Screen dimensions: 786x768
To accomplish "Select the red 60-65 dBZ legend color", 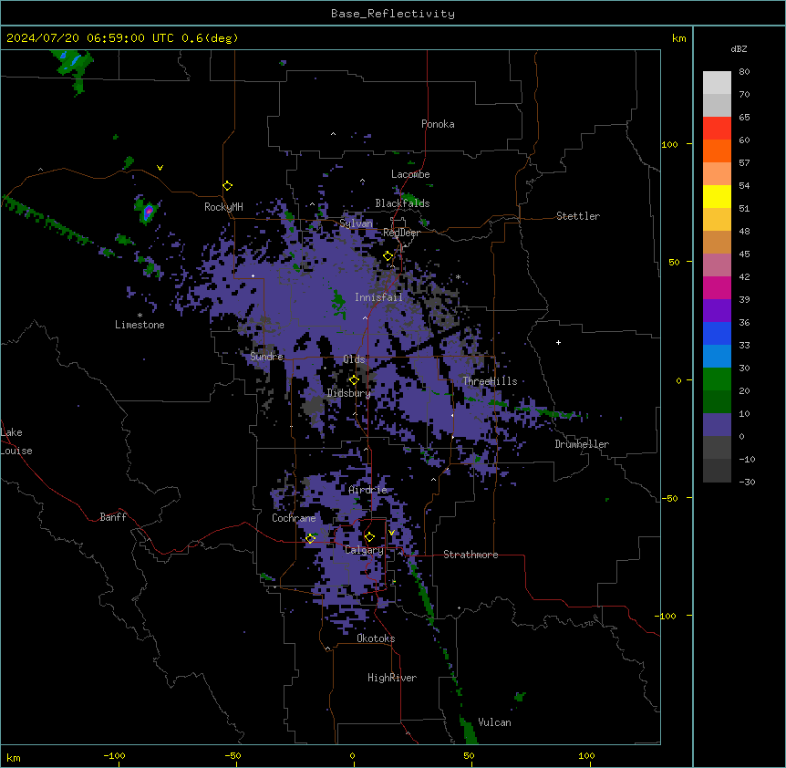I will tap(717, 129).
